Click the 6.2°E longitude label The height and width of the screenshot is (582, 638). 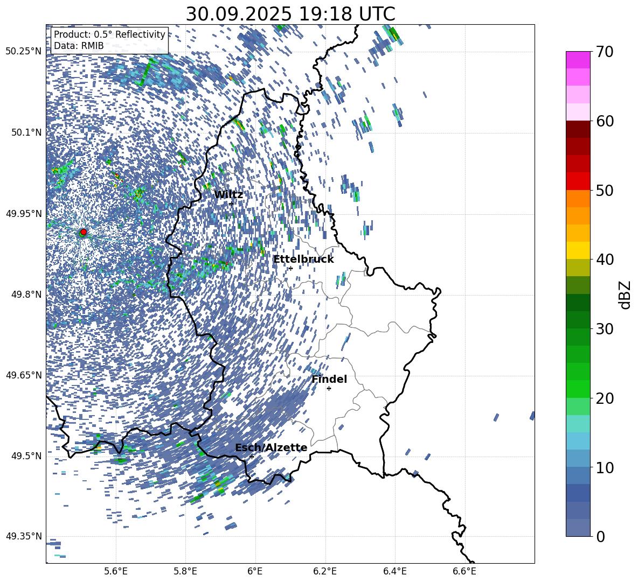click(325, 572)
